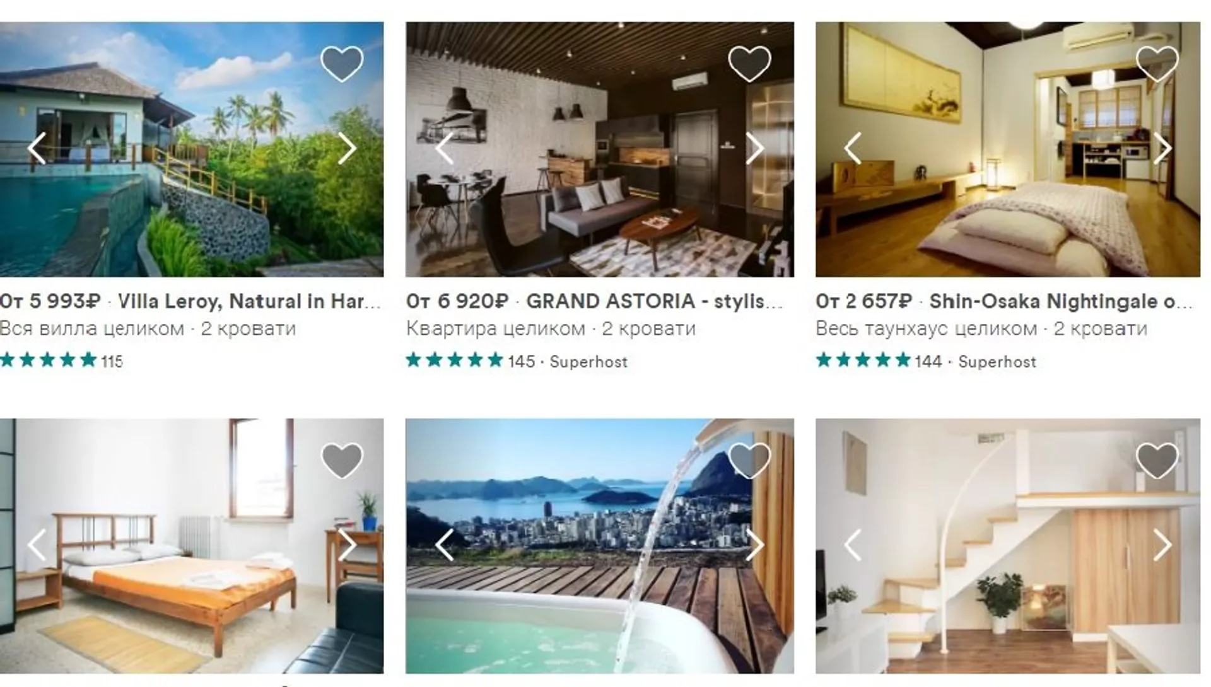View 145 reviews of GRAND ASTORIA
1211x687 pixels.
(x=522, y=362)
